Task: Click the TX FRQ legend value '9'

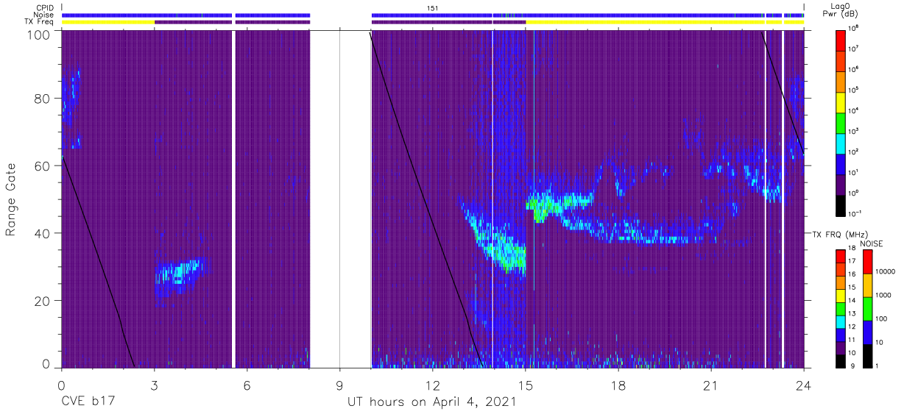Action: tap(852, 366)
